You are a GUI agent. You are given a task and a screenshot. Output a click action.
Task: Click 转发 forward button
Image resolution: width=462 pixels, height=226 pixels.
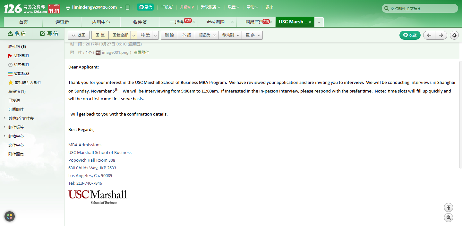click(145, 35)
